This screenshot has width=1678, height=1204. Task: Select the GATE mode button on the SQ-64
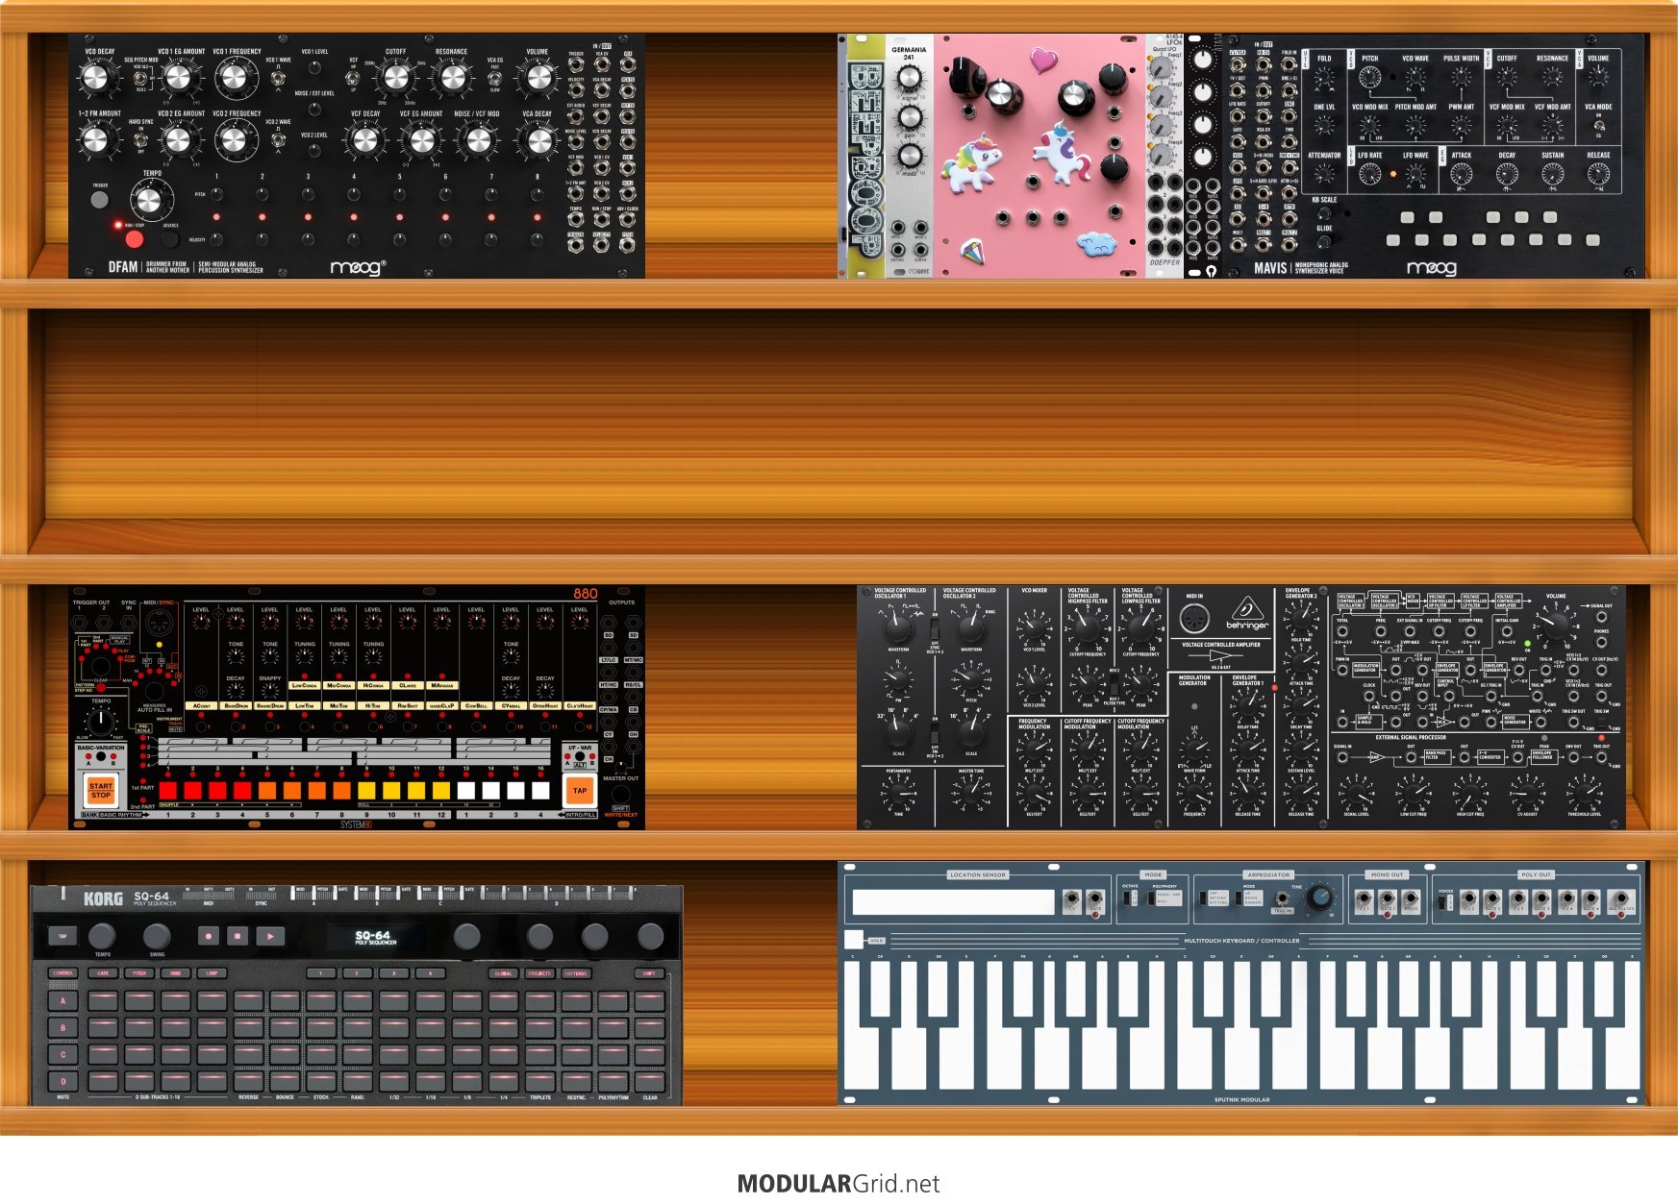(x=103, y=973)
